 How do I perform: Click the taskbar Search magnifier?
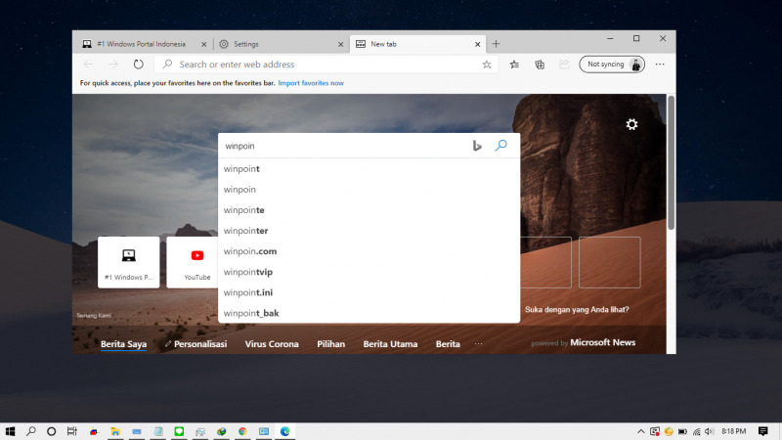pyautogui.click(x=31, y=431)
